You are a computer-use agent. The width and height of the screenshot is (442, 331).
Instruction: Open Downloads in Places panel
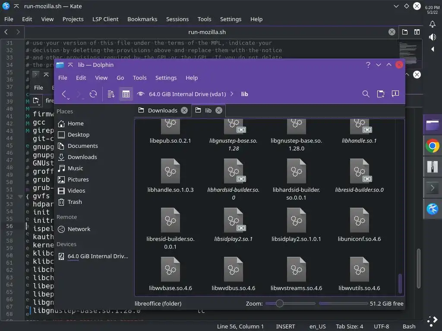82,157
